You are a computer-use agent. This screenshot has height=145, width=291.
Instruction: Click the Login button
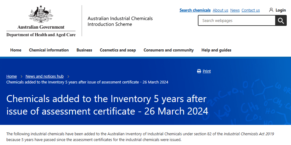281,10
